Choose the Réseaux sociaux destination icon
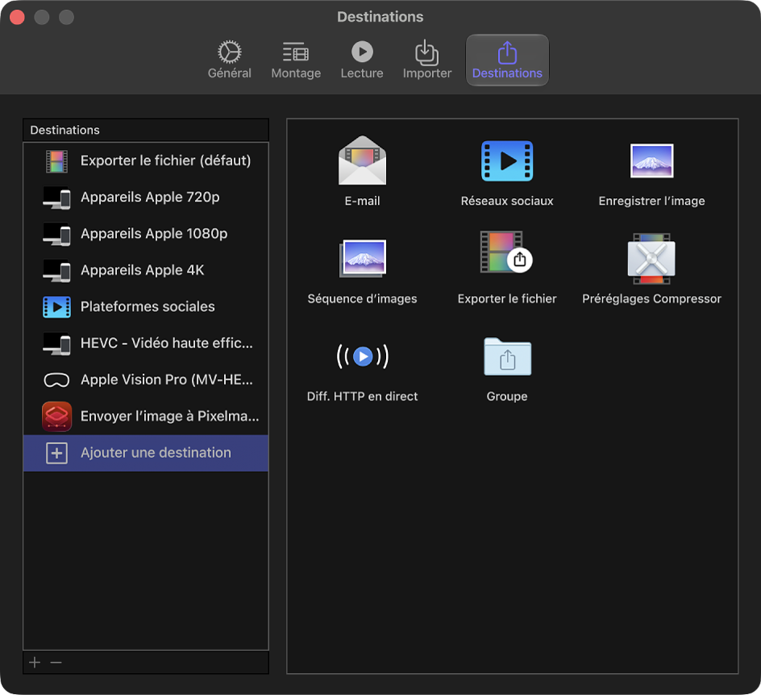This screenshot has height=695, width=761. tap(507, 161)
